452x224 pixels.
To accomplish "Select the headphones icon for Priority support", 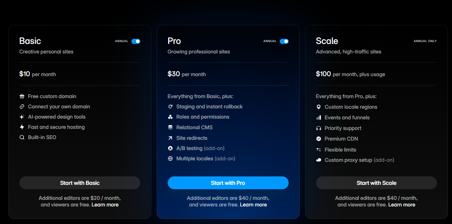I will point(319,128).
